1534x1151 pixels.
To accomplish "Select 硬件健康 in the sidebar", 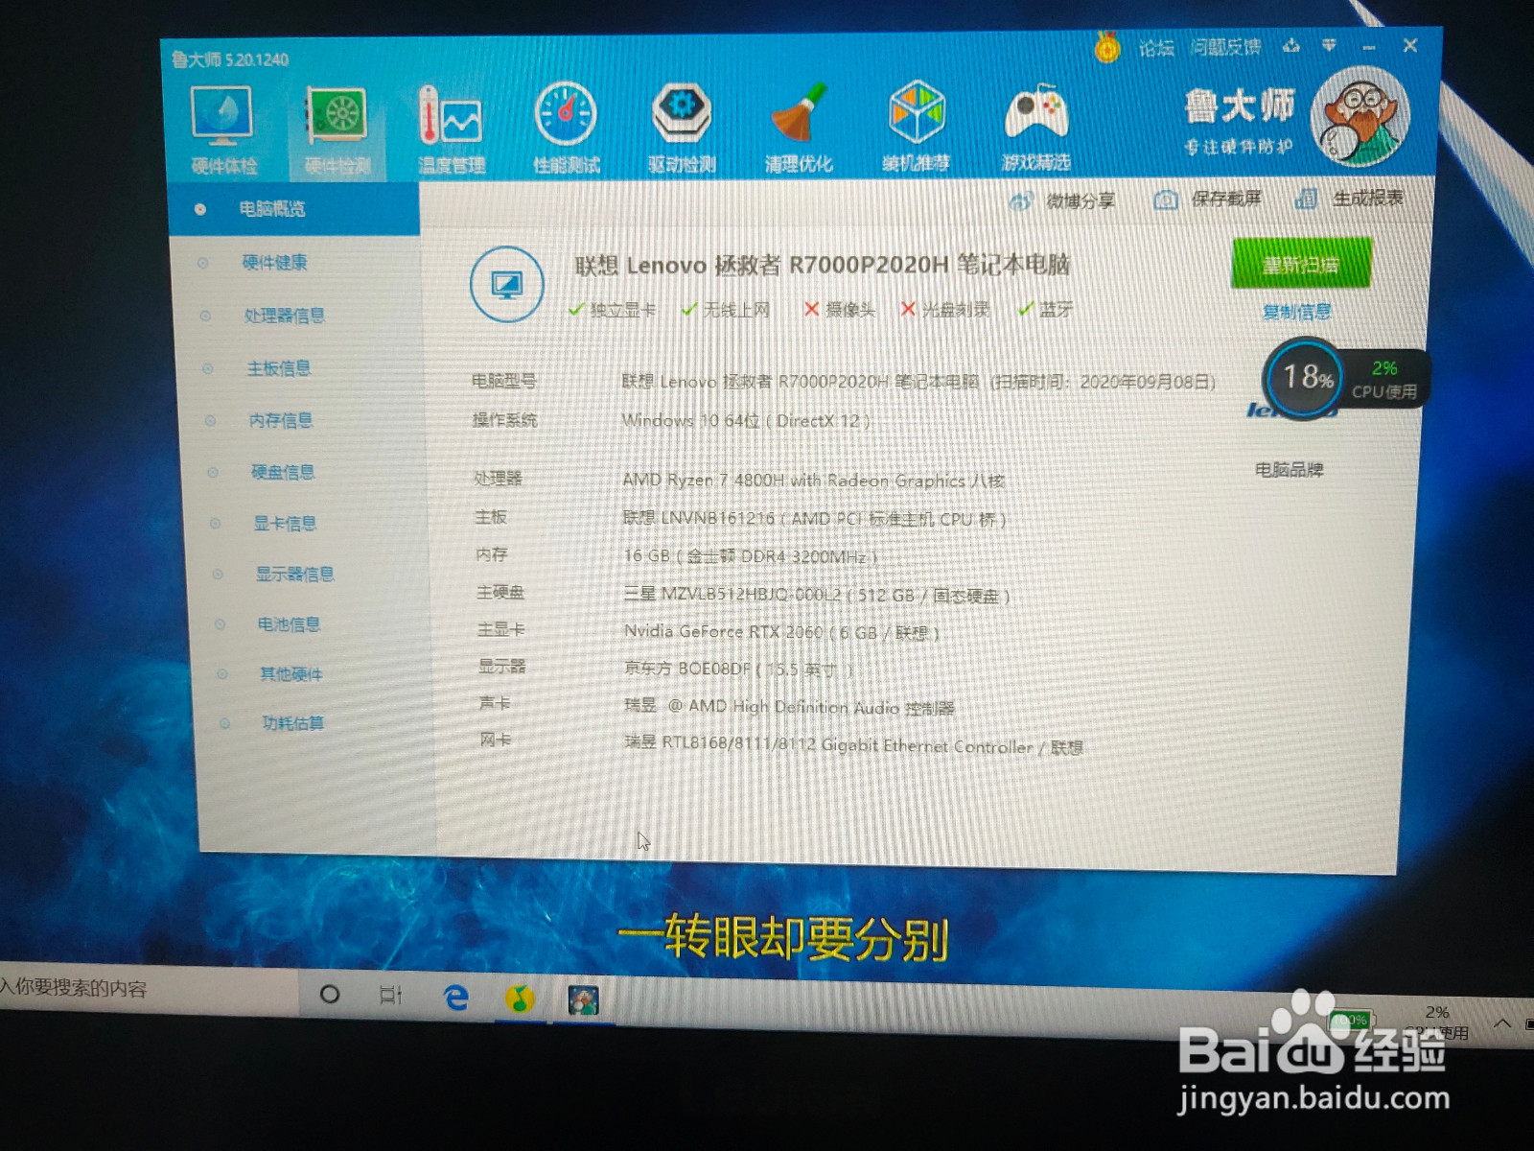I will pos(274,262).
